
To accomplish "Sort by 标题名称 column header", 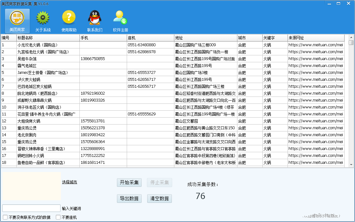I will (48, 38).
